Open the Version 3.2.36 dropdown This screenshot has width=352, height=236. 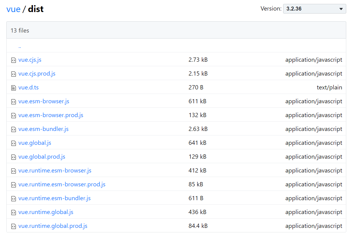[315, 9]
